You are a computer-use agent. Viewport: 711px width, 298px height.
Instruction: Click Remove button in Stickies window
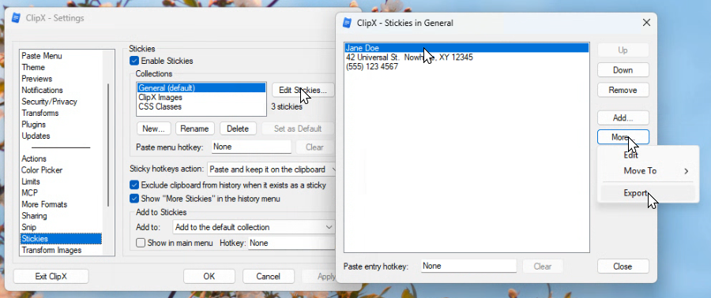[x=623, y=90]
